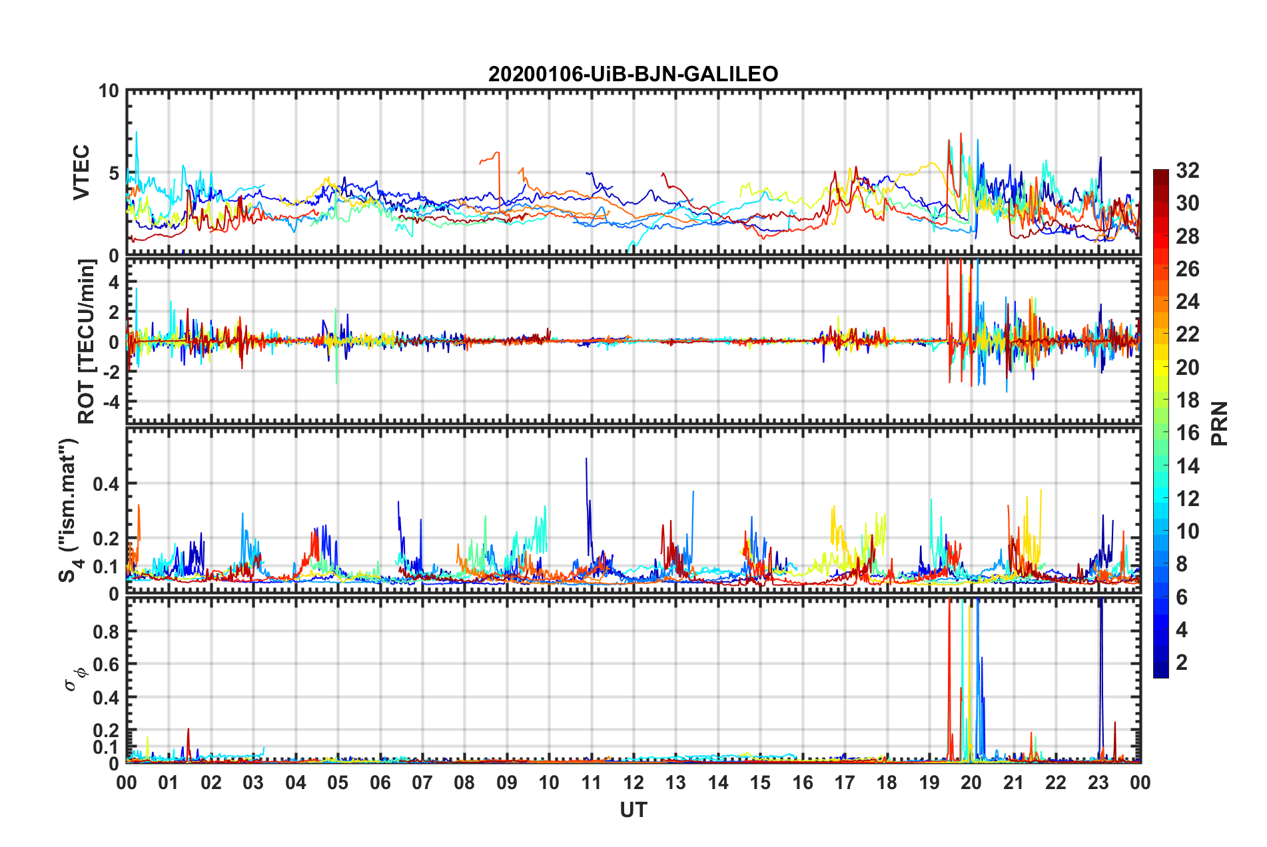The image size is (1267, 847).
Task: Click VTEC axis tick value 5
Action: pyautogui.click(x=115, y=173)
